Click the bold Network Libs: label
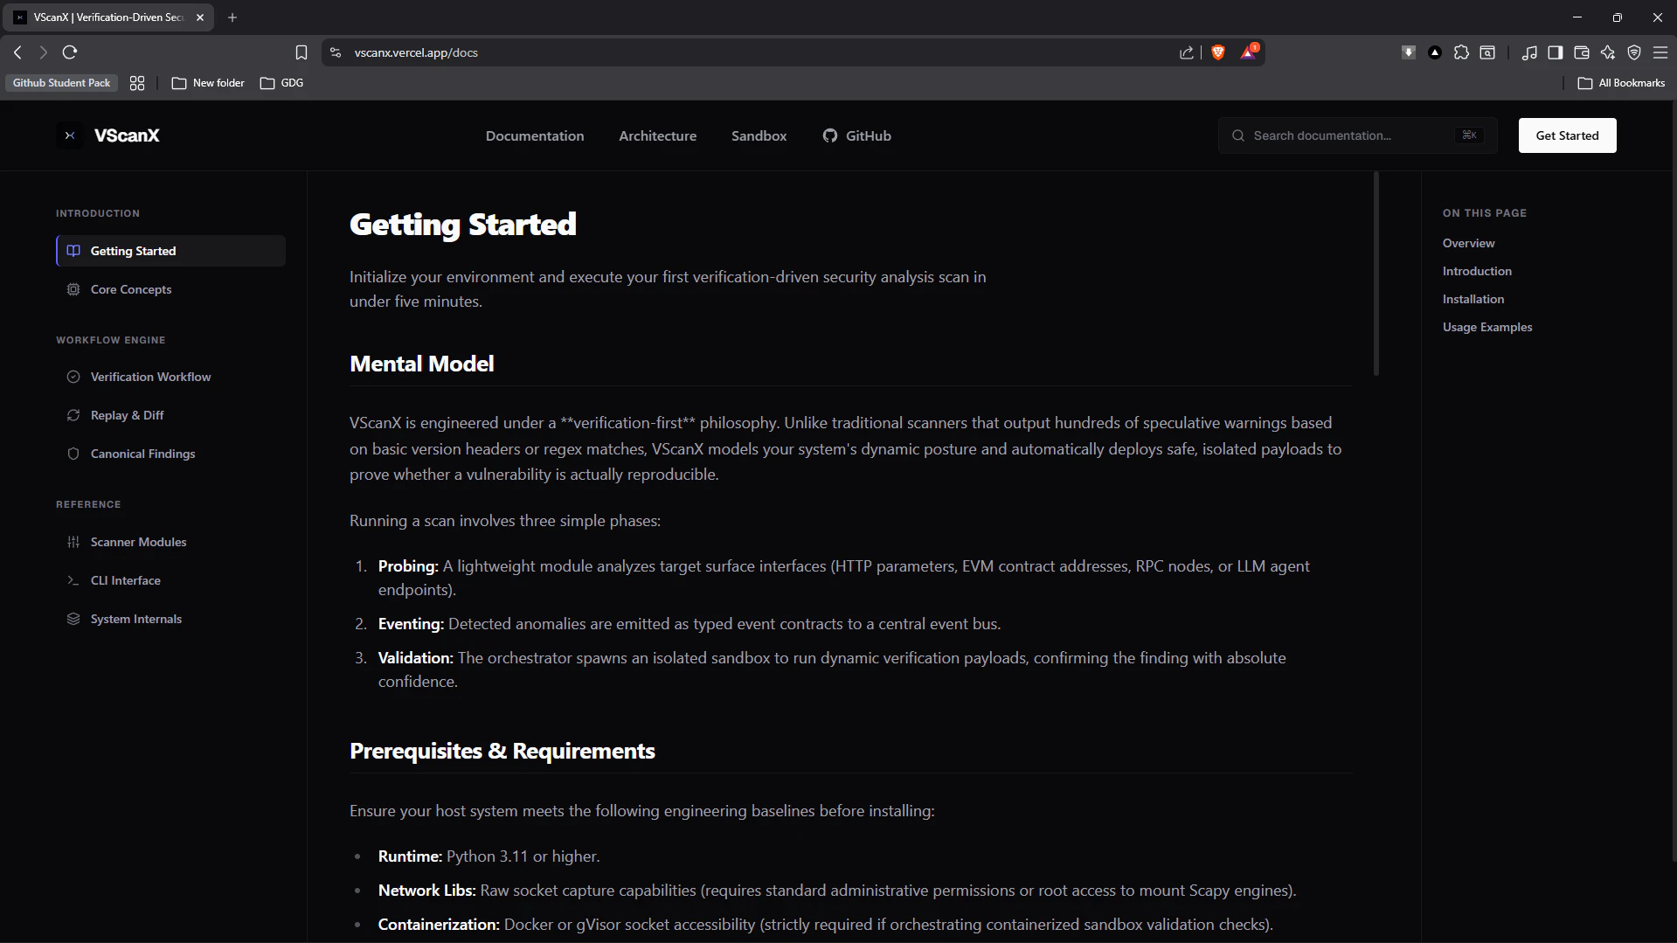The width and height of the screenshot is (1677, 943). (426, 891)
